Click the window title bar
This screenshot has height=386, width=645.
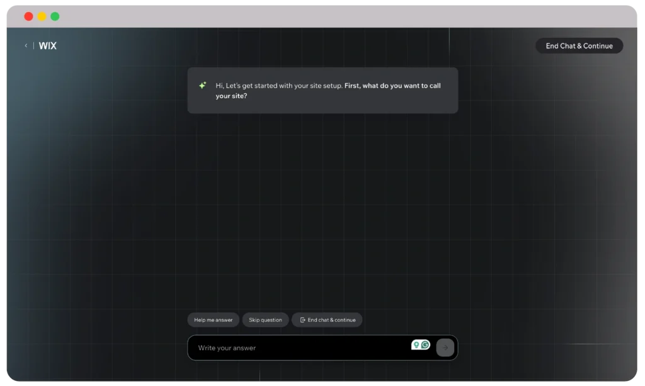[x=322, y=16]
